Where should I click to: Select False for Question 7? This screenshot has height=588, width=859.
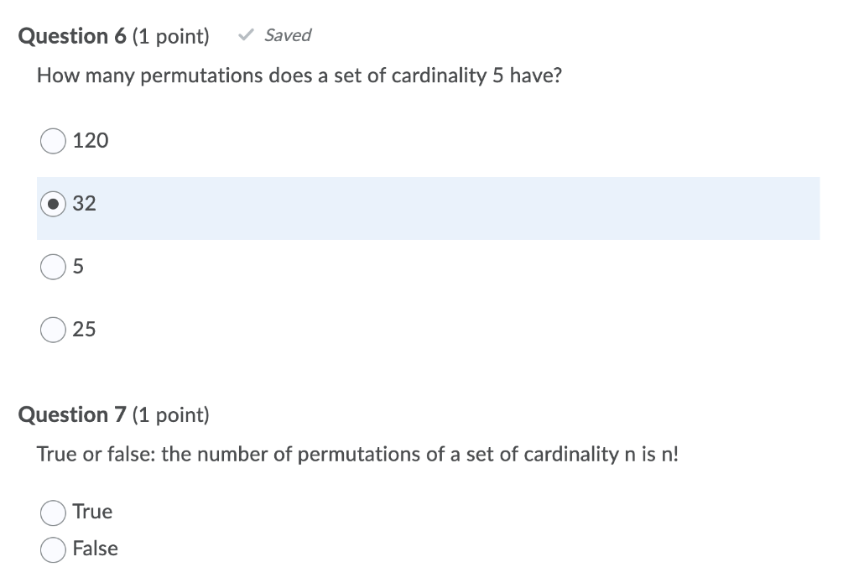coord(53,549)
